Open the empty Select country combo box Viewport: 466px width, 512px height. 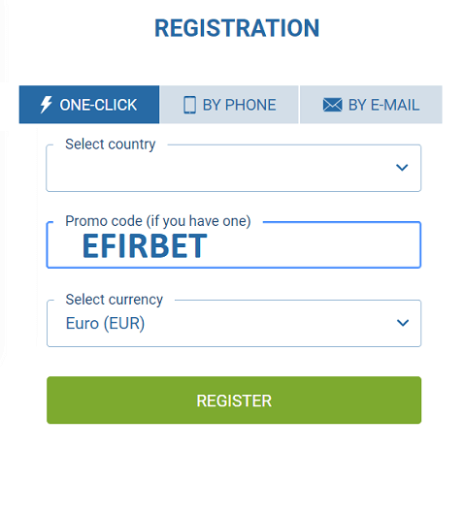coord(234,168)
